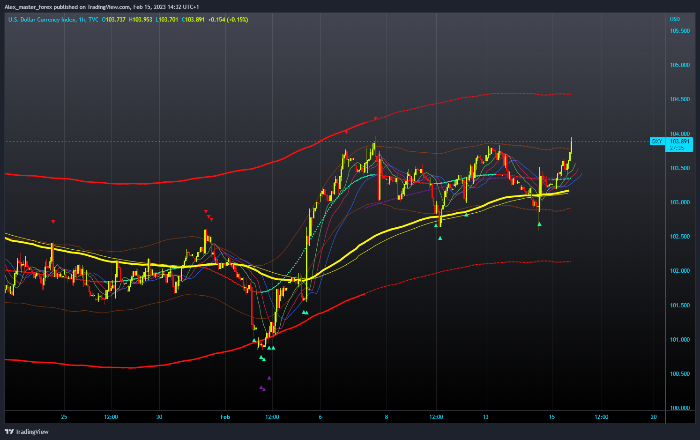Click the red down-arrow marker near 104.200
This screenshot has height=440, width=700.
(x=375, y=118)
